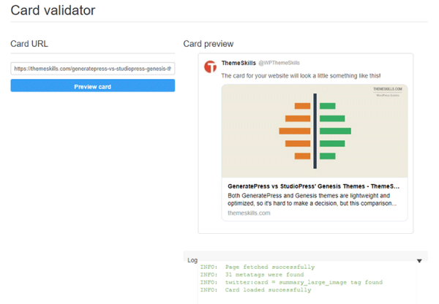Viewport: 439px width, 304px height.
Task: Click the Preview card button
Action: tap(92, 86)
